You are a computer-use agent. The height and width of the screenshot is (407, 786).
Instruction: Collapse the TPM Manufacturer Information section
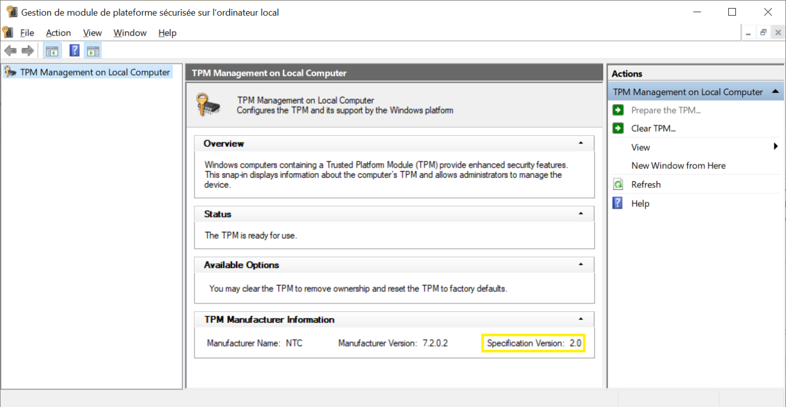581,319
